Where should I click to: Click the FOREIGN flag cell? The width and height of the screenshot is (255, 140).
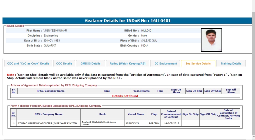[x=154, y=123]
